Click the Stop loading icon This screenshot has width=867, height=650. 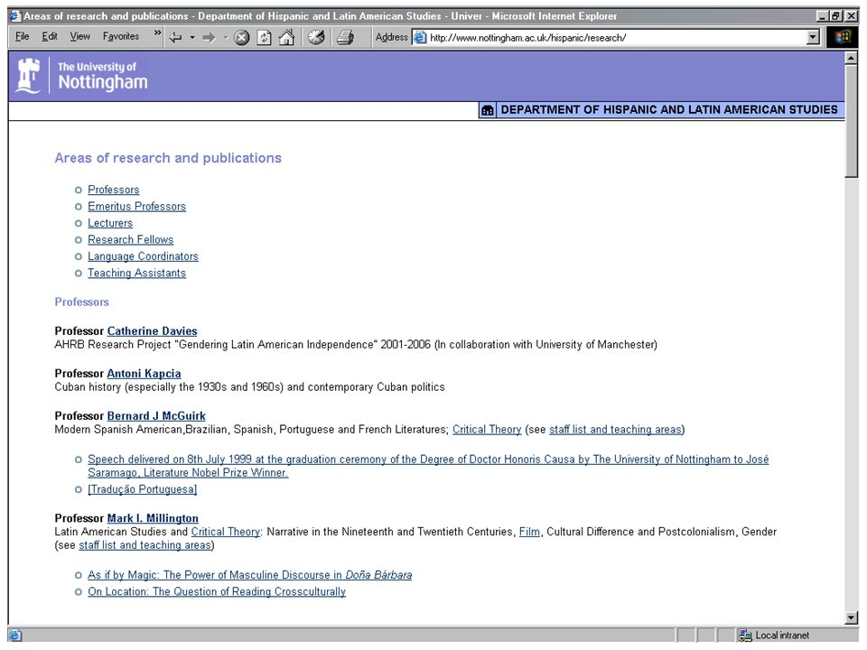[x=242, y=38]
